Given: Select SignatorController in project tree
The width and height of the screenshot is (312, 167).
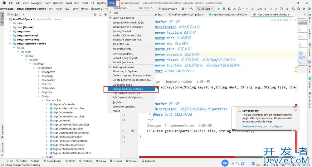Looking at the screenshot, I should 64,104.
